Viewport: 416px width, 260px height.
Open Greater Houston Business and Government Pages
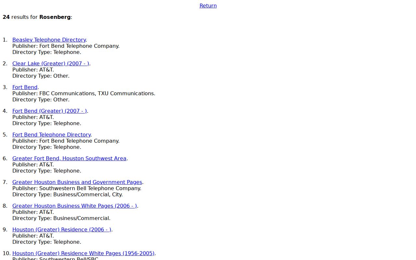[77, 182]
